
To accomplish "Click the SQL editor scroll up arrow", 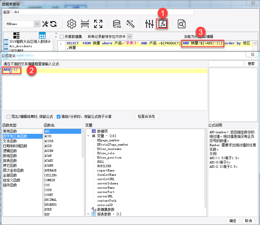I will pos(255,43).
